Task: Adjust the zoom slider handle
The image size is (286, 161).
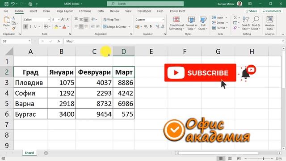Action: (263, 158)
